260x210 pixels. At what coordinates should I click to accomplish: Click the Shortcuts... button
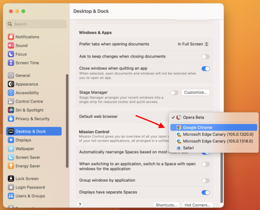(166, 205)
